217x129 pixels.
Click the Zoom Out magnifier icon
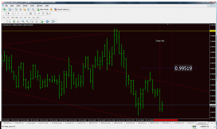pyautogui.click(x=27, y=21)
